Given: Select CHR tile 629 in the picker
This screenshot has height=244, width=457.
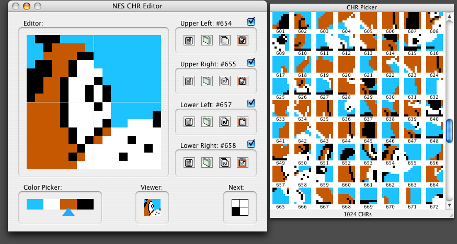Looking at the screenshot, I should tap(369, 86).
